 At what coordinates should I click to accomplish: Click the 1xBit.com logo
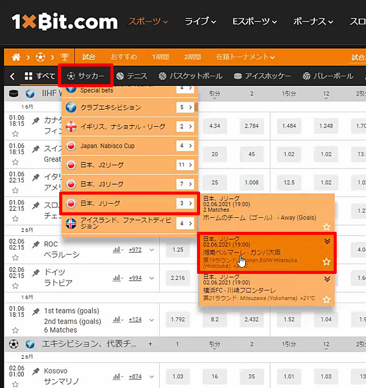pyautogui.click(x=65, y=22)
